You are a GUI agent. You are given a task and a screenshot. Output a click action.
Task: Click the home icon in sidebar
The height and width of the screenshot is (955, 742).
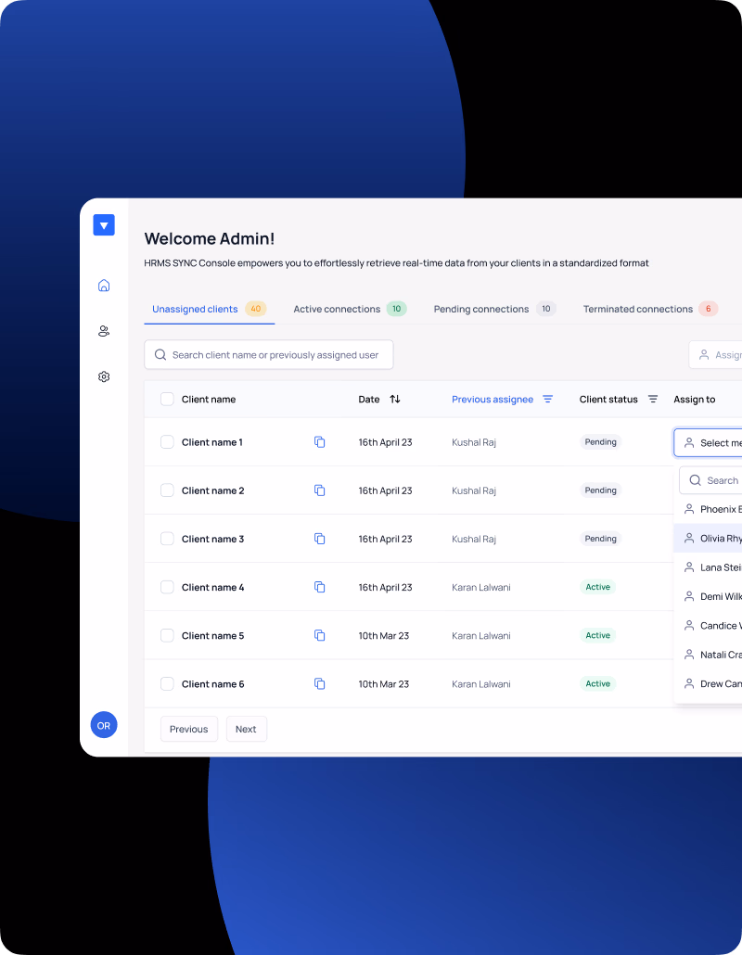coord(104,286)
